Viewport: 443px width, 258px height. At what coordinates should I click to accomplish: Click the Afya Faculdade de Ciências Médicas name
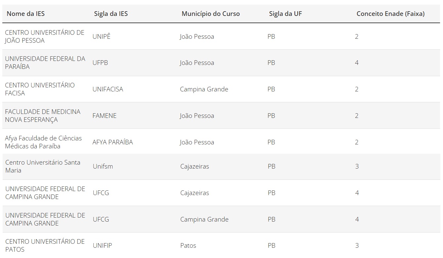click(x=43, y=142)
